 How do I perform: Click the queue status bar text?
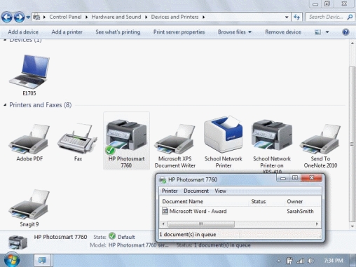point(188,235)
